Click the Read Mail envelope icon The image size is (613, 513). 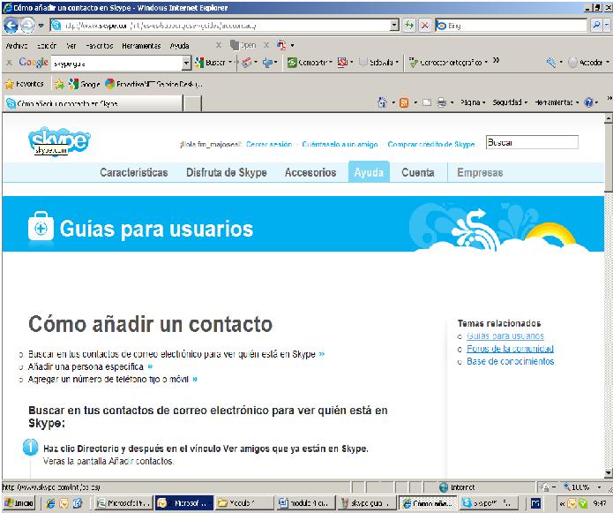427,102
